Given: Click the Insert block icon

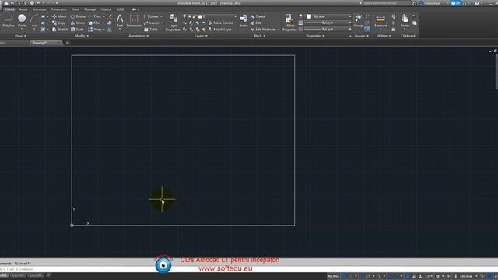Looking at the screenshot, I should [244, 21].
